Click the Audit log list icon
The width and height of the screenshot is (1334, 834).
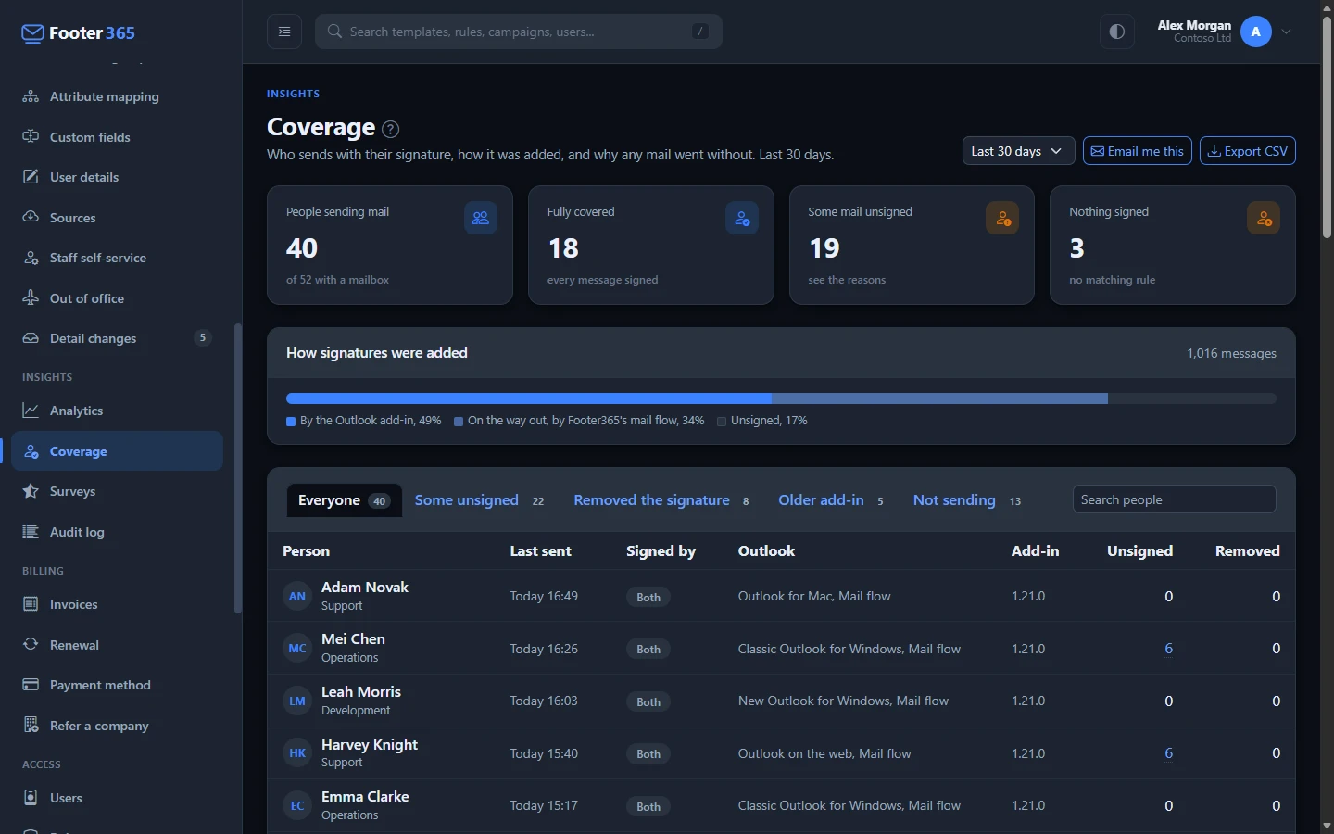pos(31,532)
